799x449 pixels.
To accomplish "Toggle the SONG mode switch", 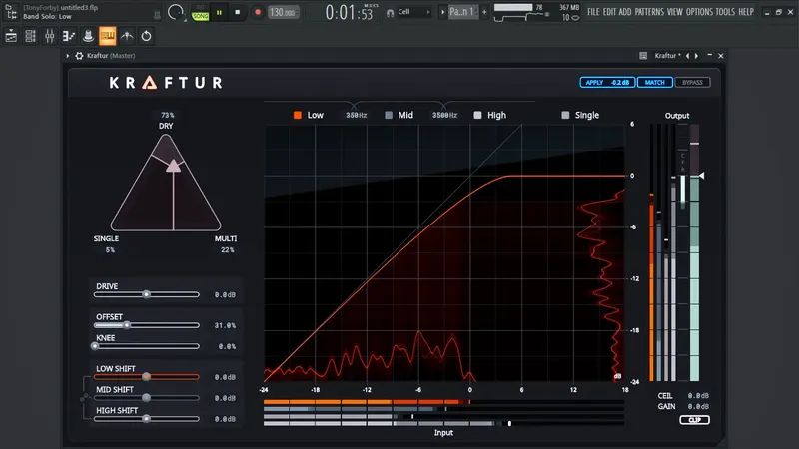I will 201,15.
